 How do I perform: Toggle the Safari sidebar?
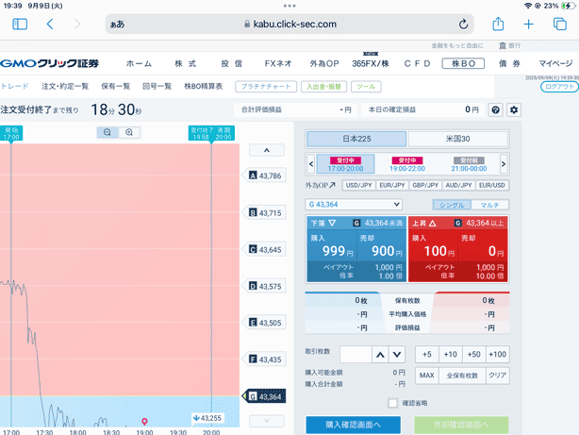tap(20, 24)
